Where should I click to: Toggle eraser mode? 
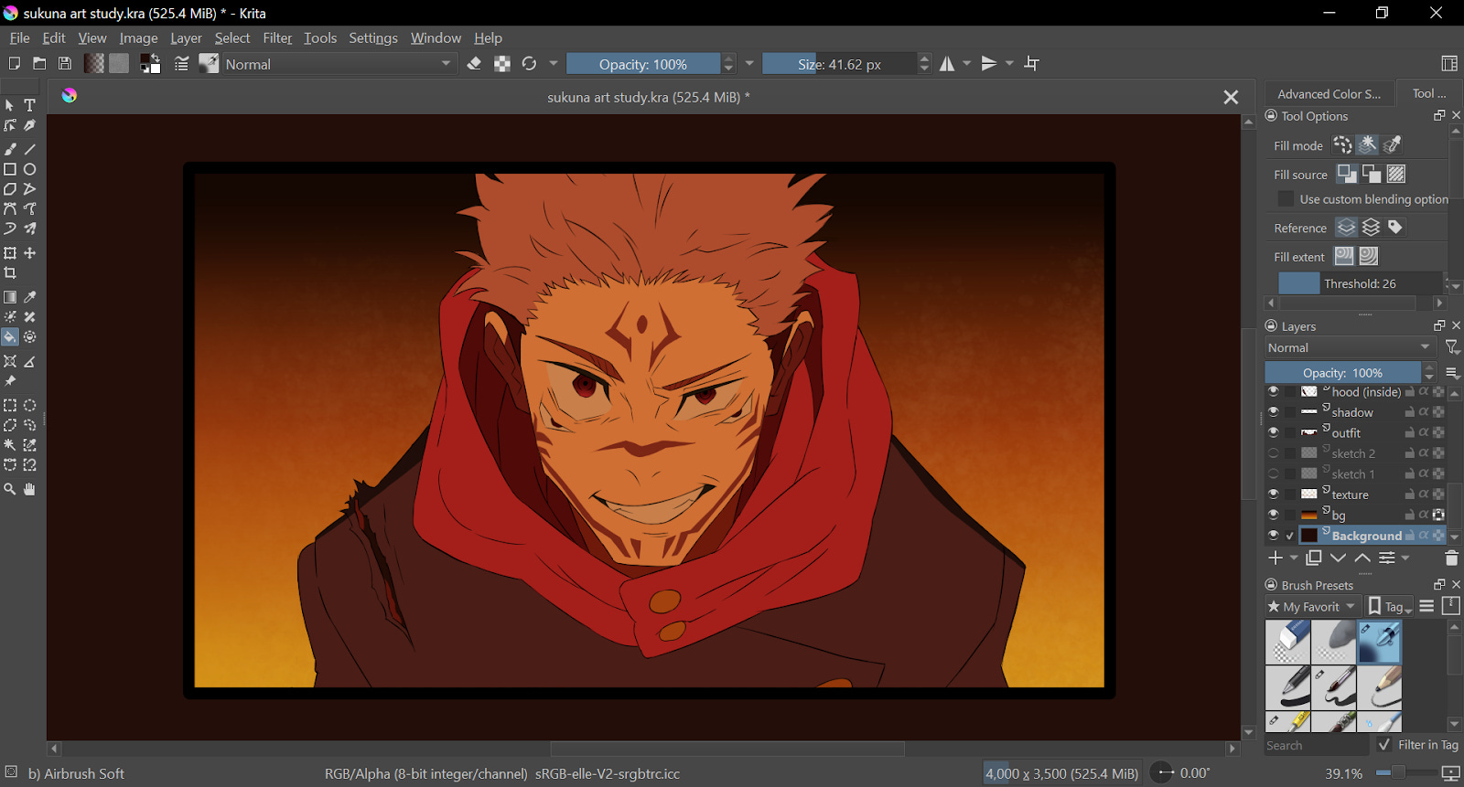474,63
